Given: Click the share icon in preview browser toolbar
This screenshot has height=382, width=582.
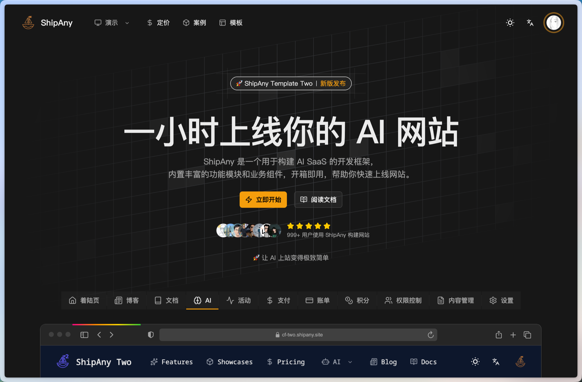Looking at the screenshot, I should [499, 335].
